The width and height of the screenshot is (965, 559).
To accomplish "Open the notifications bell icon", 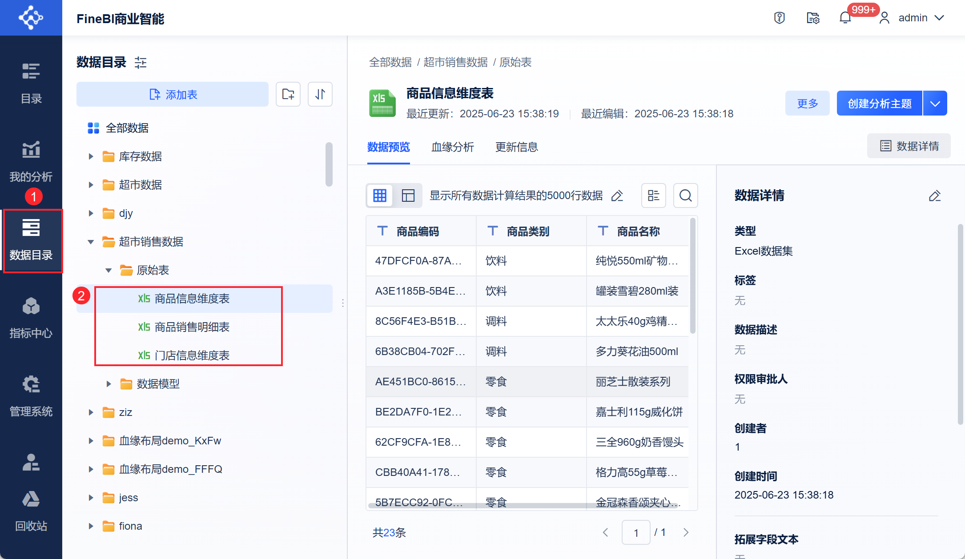I will pos(845,18).
